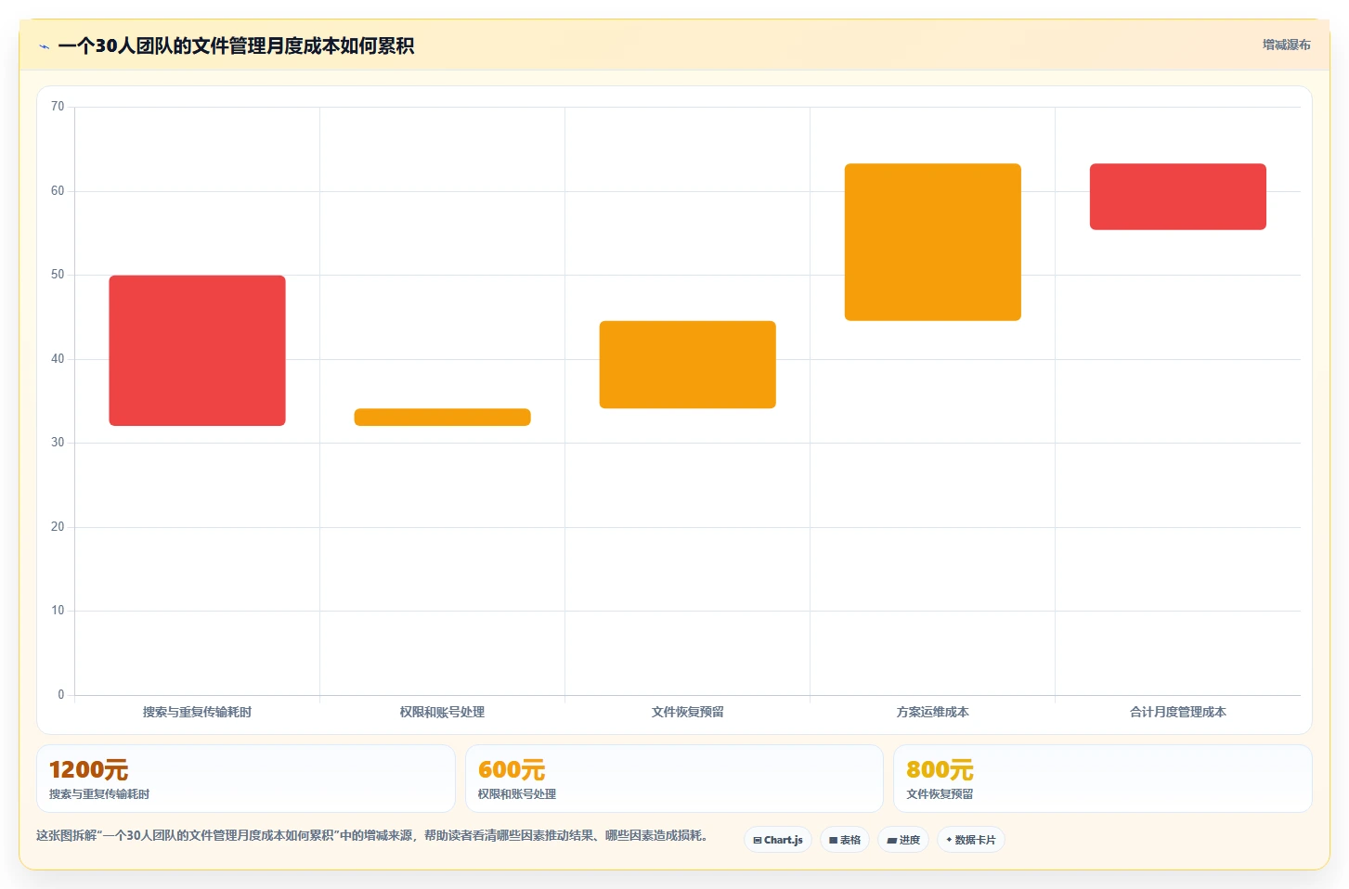The image size is (1349, 889).
Task: Open the 1200元 data card
Action: pos(246,779)
